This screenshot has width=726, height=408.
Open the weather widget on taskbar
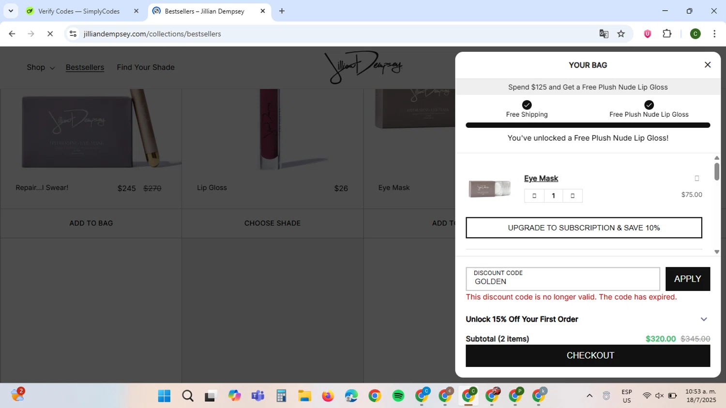[x=18, y=395]
